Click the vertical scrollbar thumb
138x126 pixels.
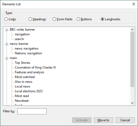click(132, 59)
